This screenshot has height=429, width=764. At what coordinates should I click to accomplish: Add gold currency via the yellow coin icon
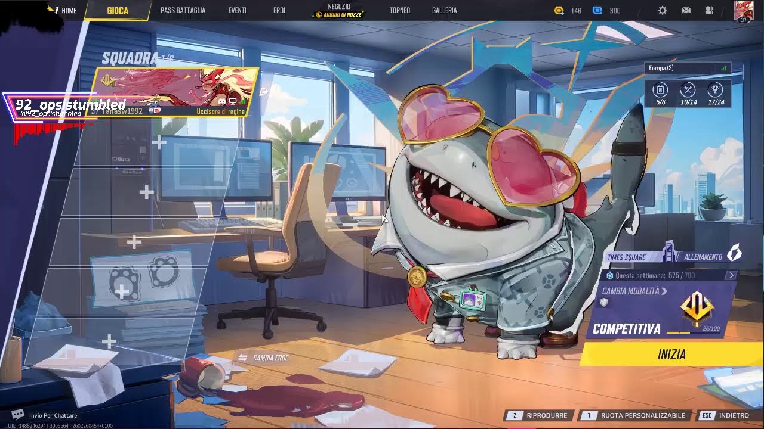[x=559, y=10]
